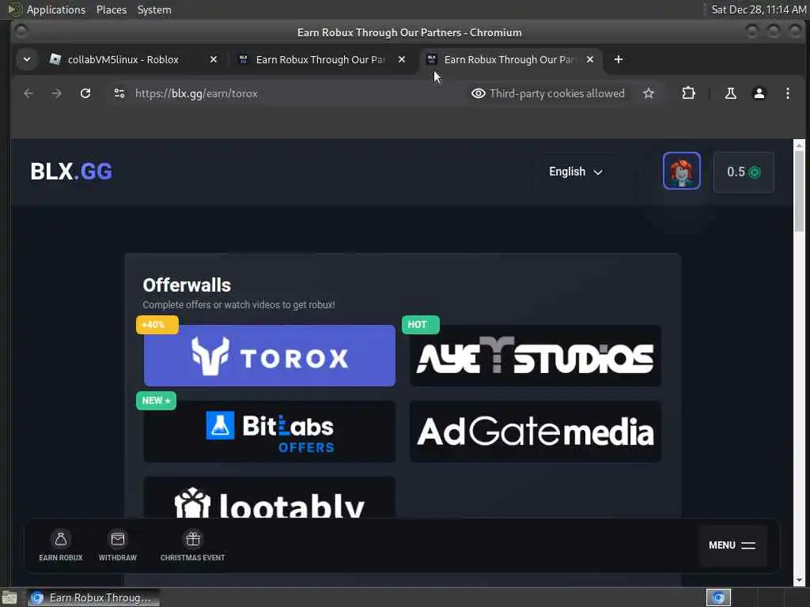Click the Offerwalls heading

click(187, 285)
